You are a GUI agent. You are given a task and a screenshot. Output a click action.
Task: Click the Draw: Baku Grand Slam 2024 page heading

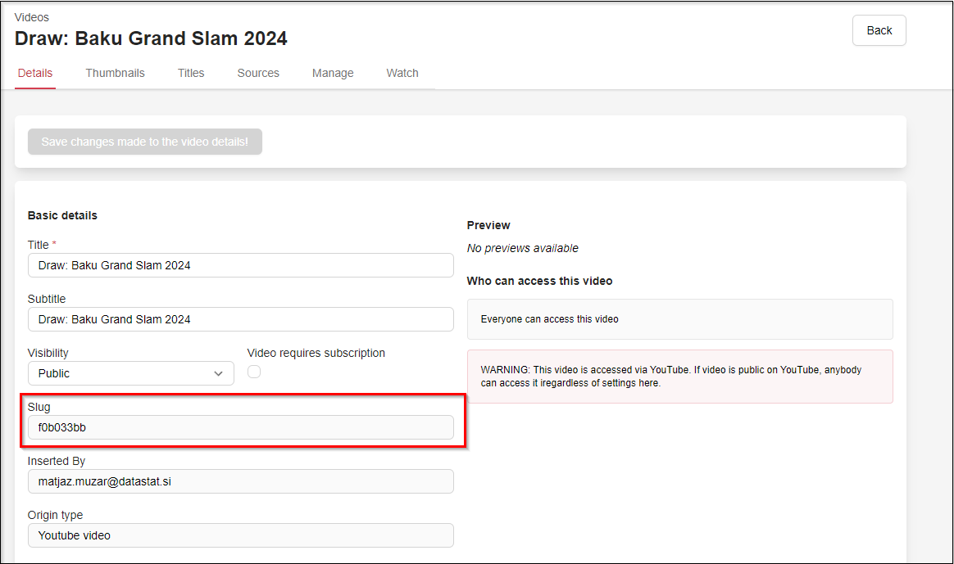(x=151, y=38)
